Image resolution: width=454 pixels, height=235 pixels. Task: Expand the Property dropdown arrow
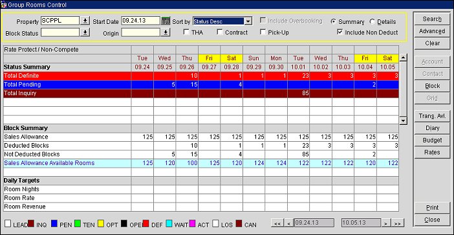[x=85, y=21]
